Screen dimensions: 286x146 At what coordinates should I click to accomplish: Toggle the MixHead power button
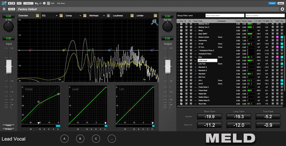coord(108,16)
